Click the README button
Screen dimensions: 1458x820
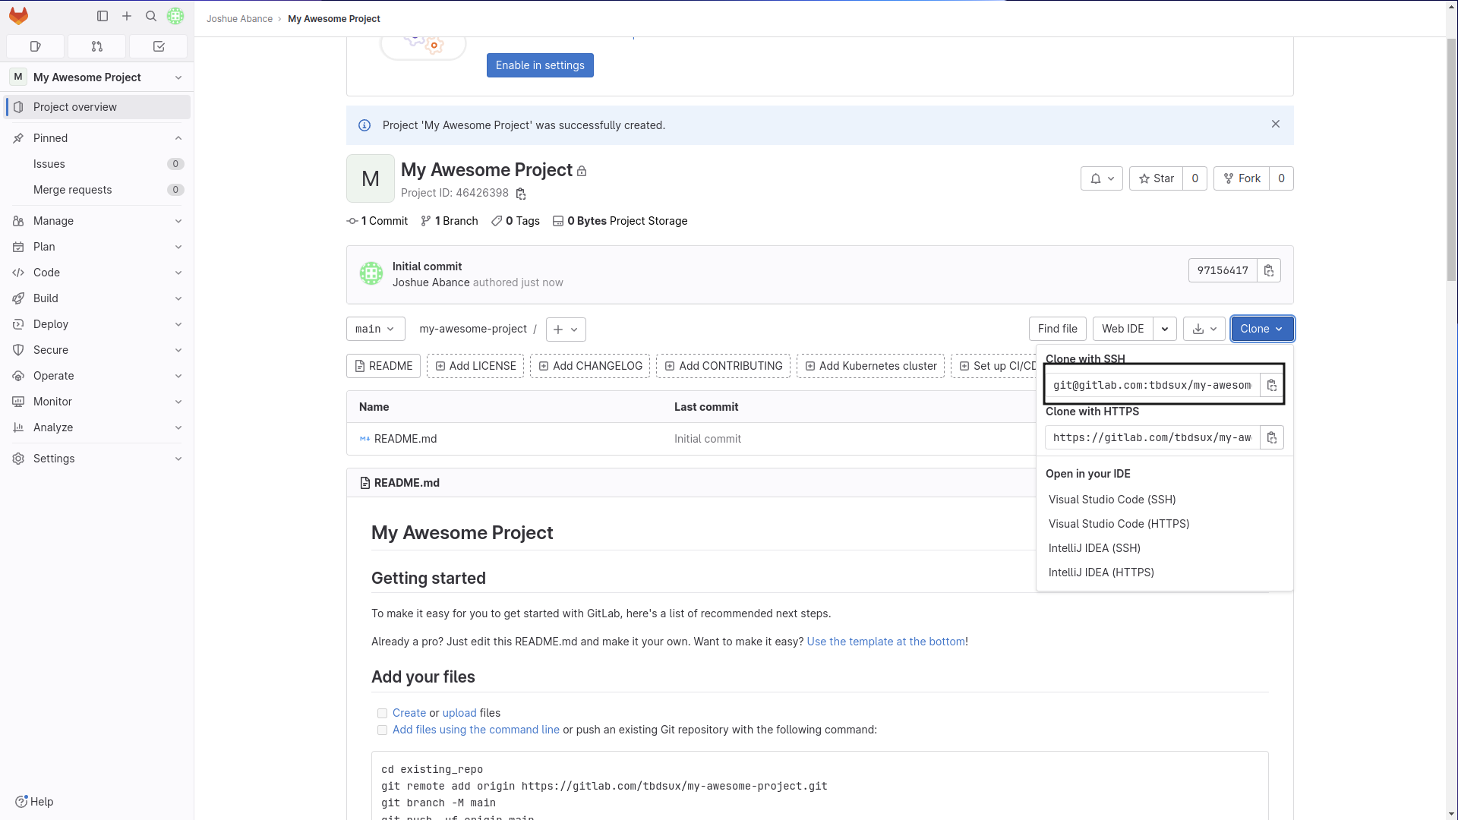click(383, 366)
